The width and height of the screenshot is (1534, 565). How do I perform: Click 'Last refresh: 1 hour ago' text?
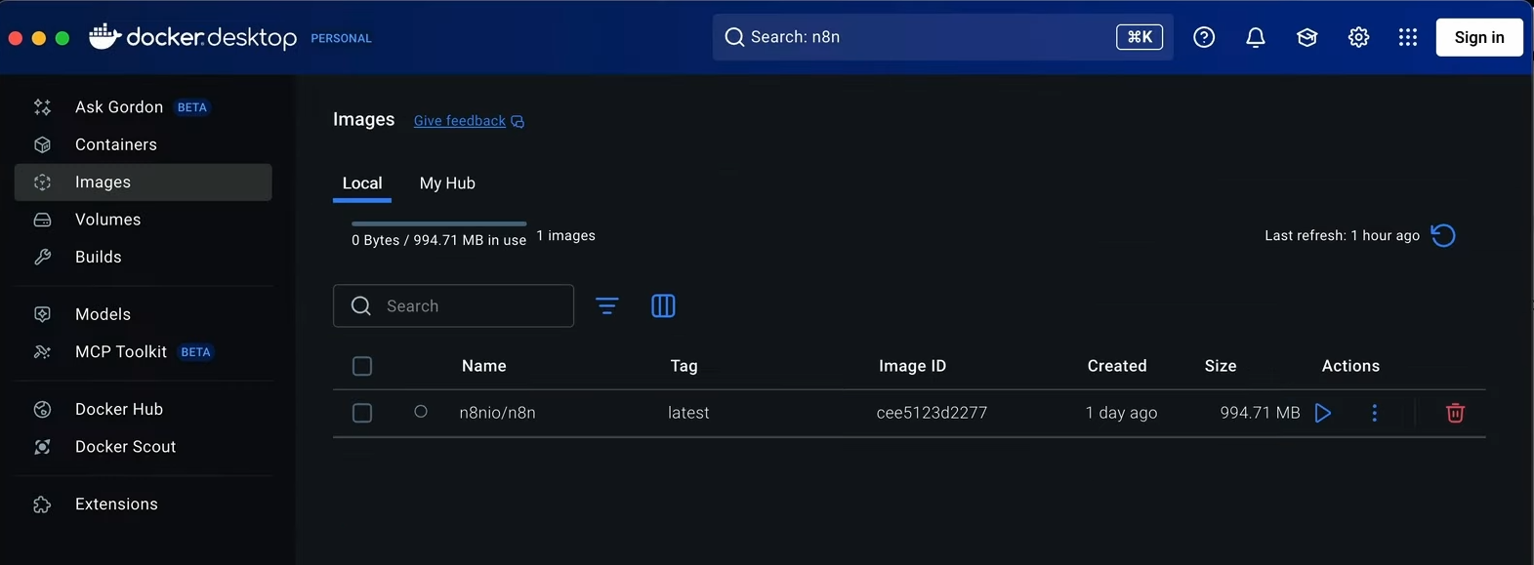[1342, 236]
